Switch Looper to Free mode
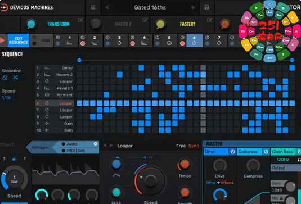 pyautogui.click(x=181, y=146)
